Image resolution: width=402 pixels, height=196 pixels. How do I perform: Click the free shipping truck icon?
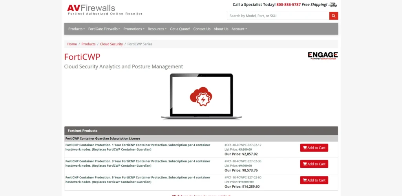tap(333, 5)
